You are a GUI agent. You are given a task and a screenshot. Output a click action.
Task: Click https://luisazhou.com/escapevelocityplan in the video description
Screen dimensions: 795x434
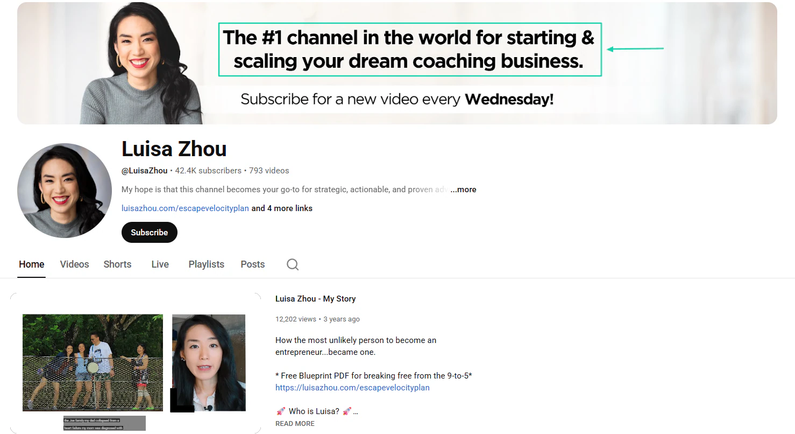[352, 388]
